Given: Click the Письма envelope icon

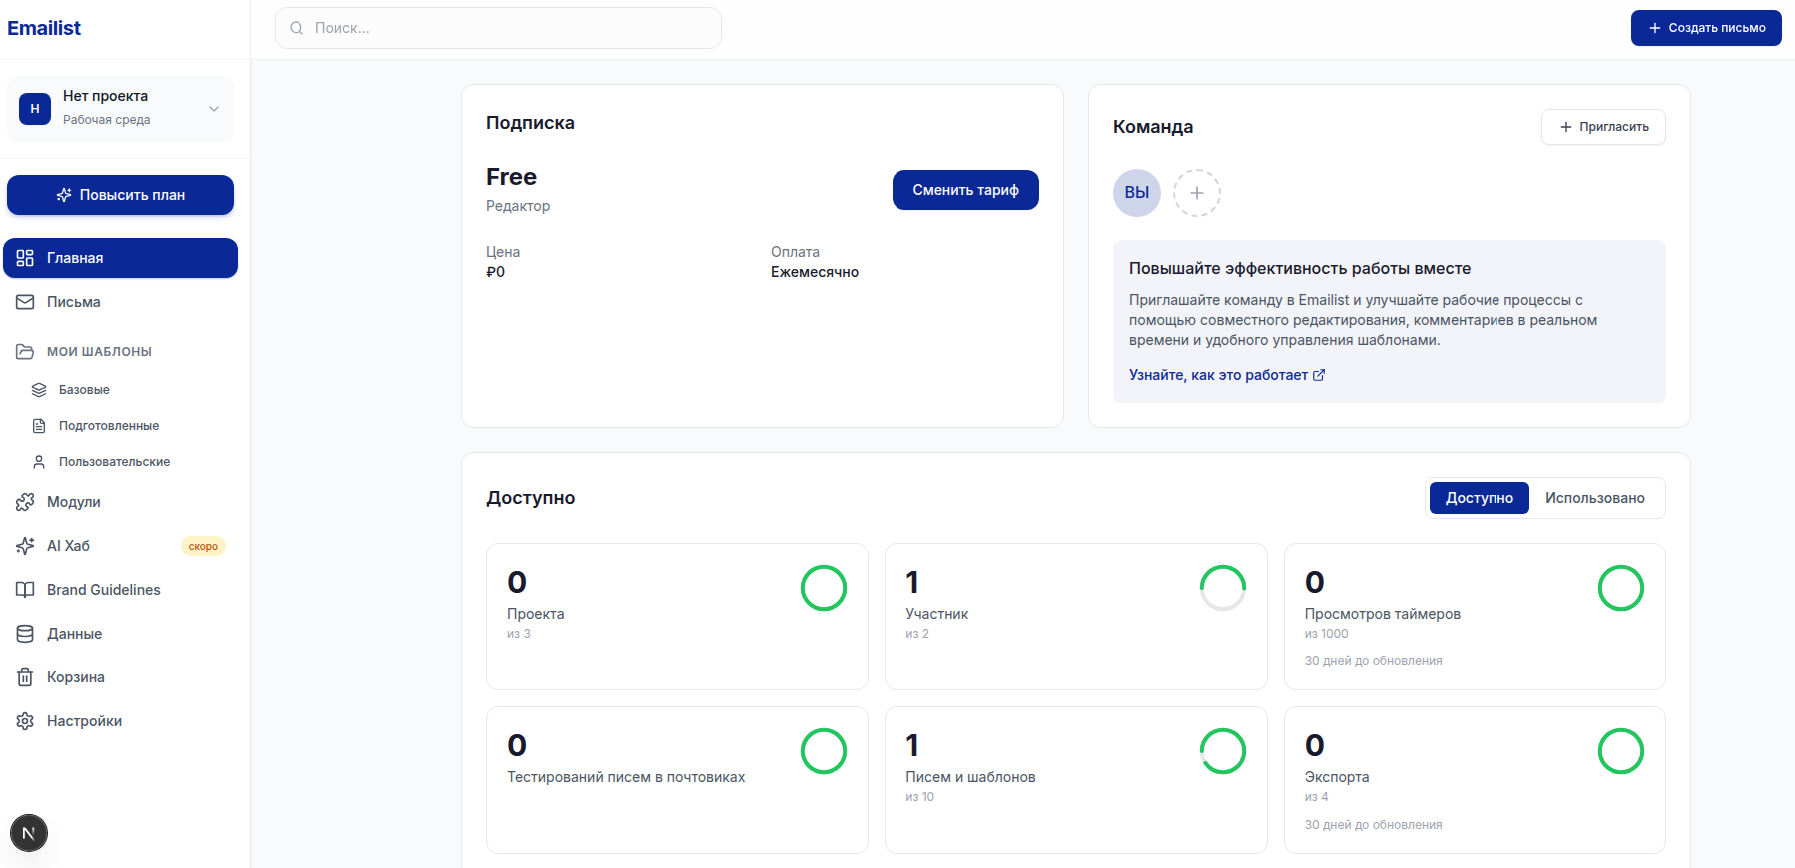Looking at the screenshot, I should [25, 302].
